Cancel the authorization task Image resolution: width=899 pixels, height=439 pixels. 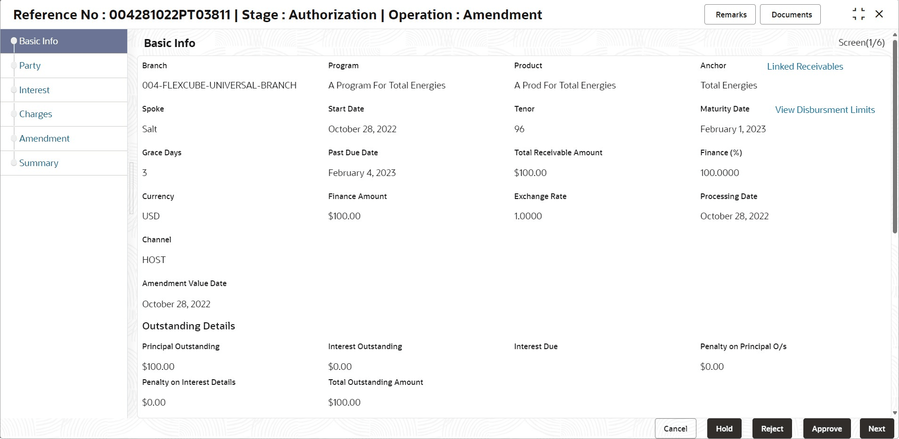coord(675,429)
